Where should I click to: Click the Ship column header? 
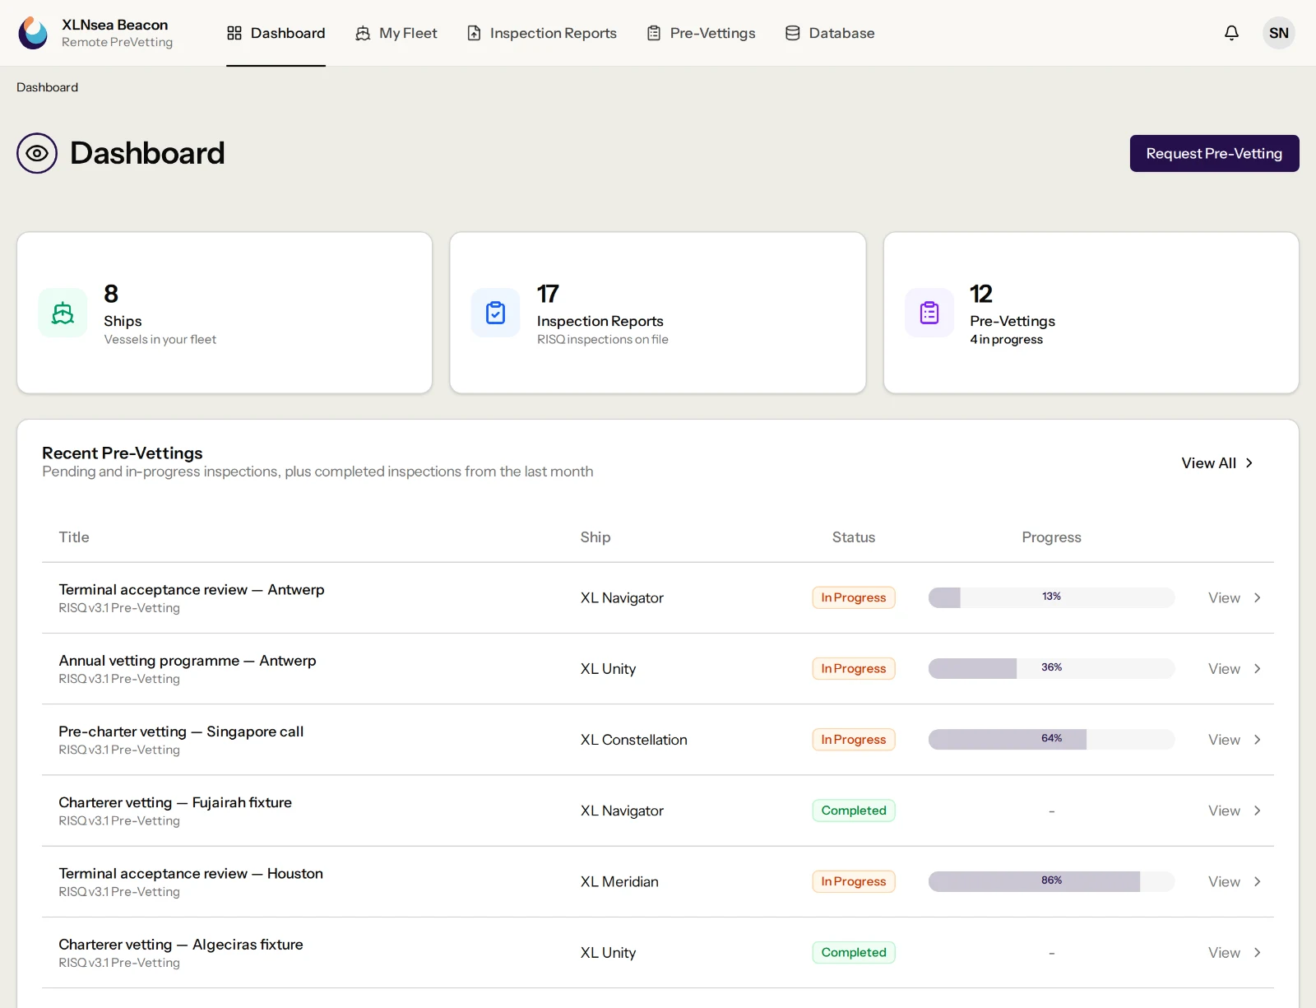[595, 537]
